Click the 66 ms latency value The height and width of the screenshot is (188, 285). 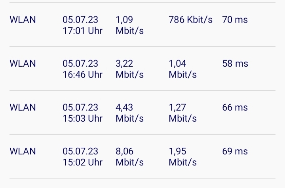(235, 107)
